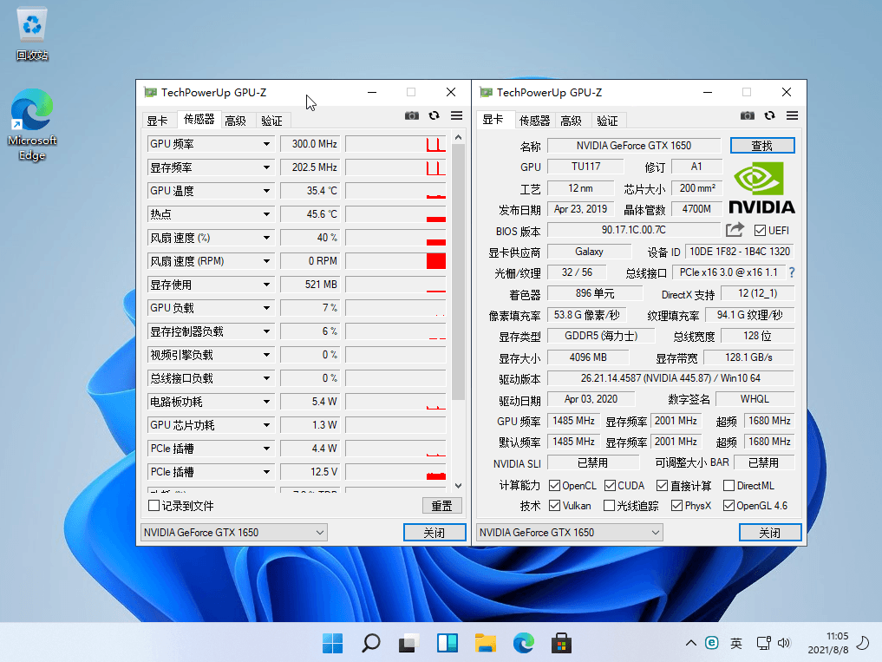The width and height of the screenshot is (882, 662).
Task: Enable the 记录到文件 checkbox
Action: pos(154,506)
